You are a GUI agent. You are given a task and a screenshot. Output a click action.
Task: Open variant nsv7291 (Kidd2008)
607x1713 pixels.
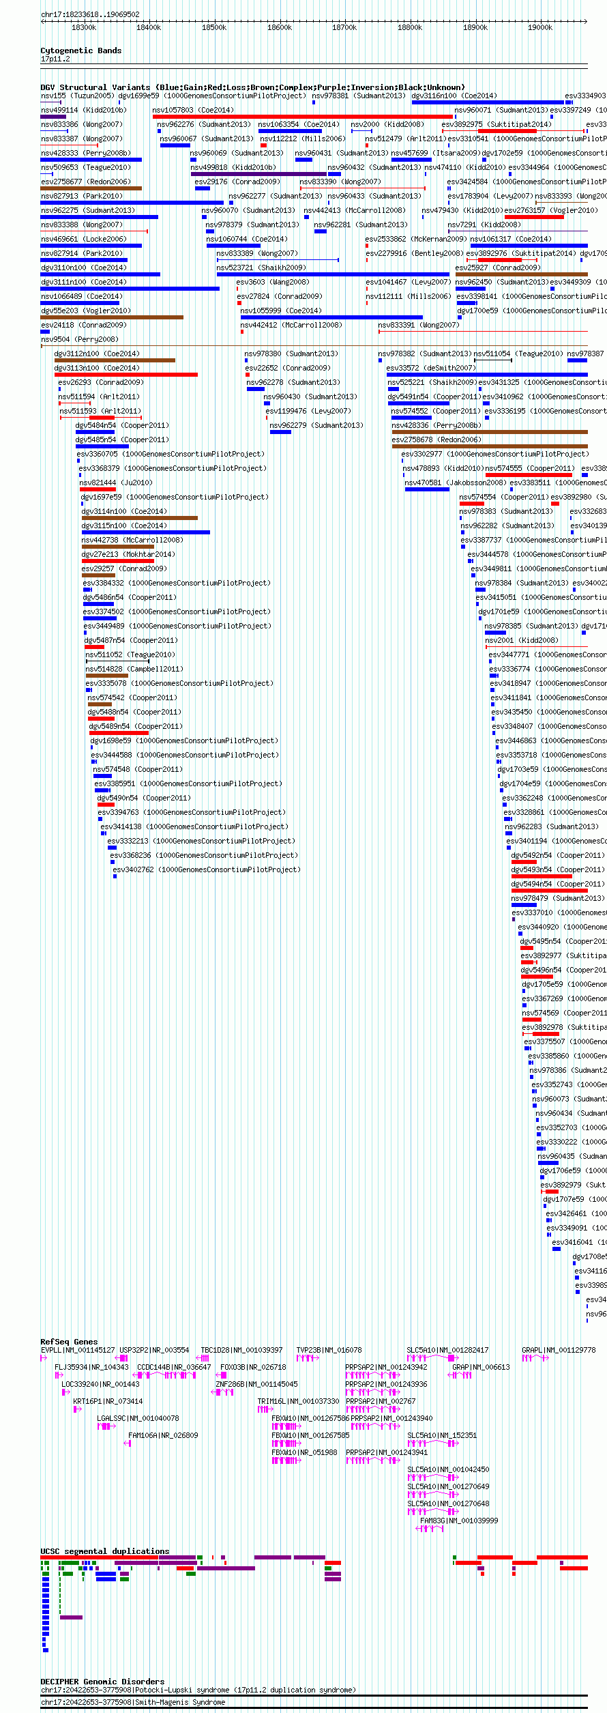point(484,225)
